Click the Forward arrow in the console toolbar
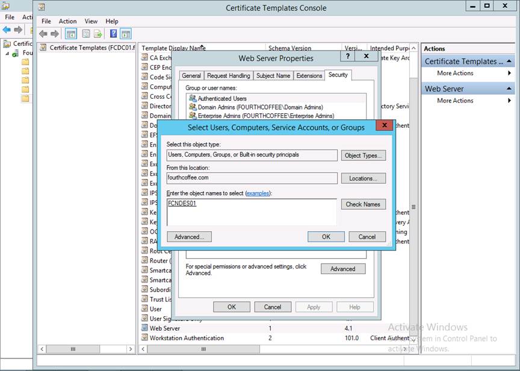 click(x=55, y=34)
